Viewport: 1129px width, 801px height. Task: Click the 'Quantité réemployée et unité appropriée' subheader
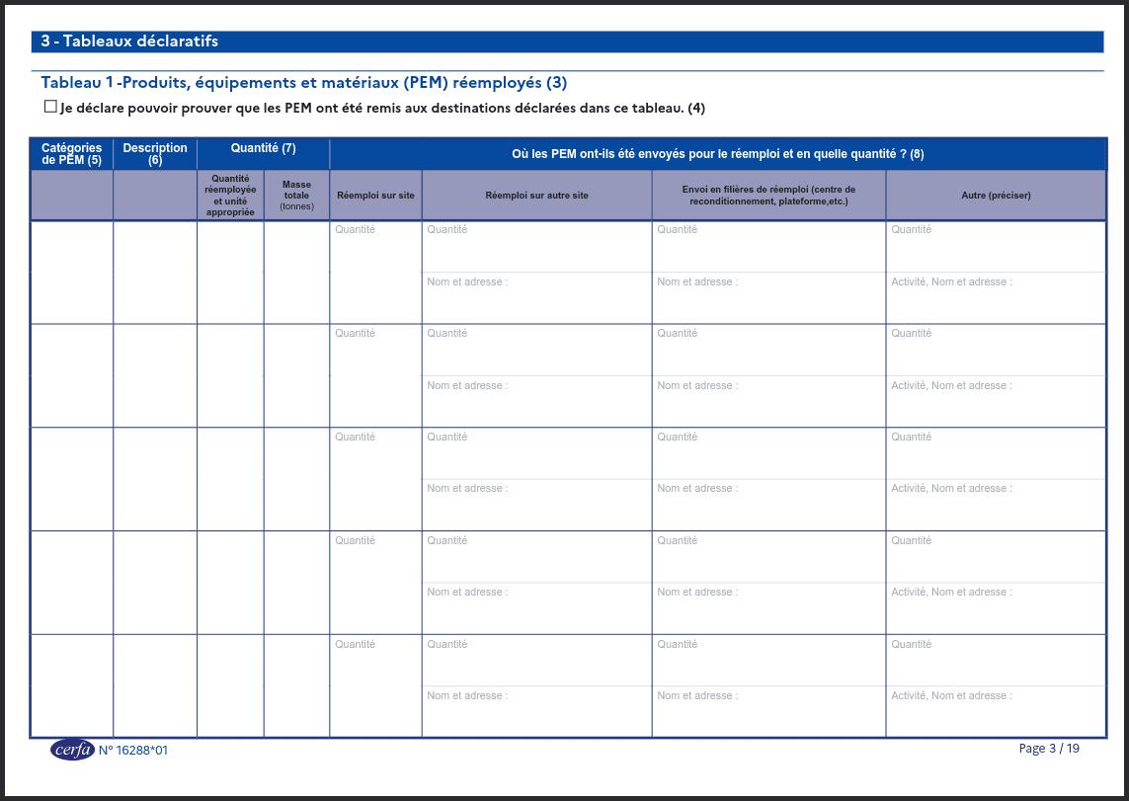click(230, 195)
